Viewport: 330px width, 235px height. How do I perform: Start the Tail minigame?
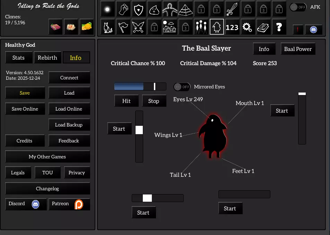(144, 212)
